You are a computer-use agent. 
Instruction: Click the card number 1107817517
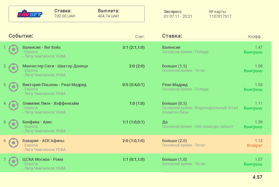220,16
